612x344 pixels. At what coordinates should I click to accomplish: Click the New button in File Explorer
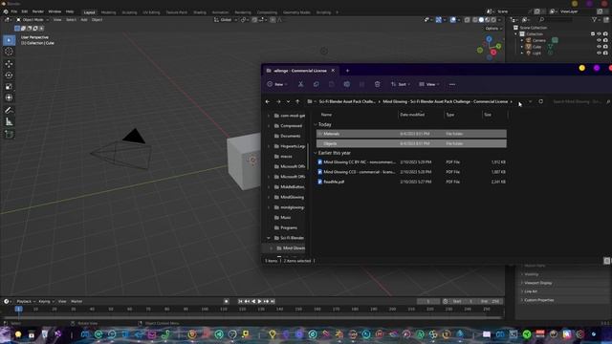277,84
